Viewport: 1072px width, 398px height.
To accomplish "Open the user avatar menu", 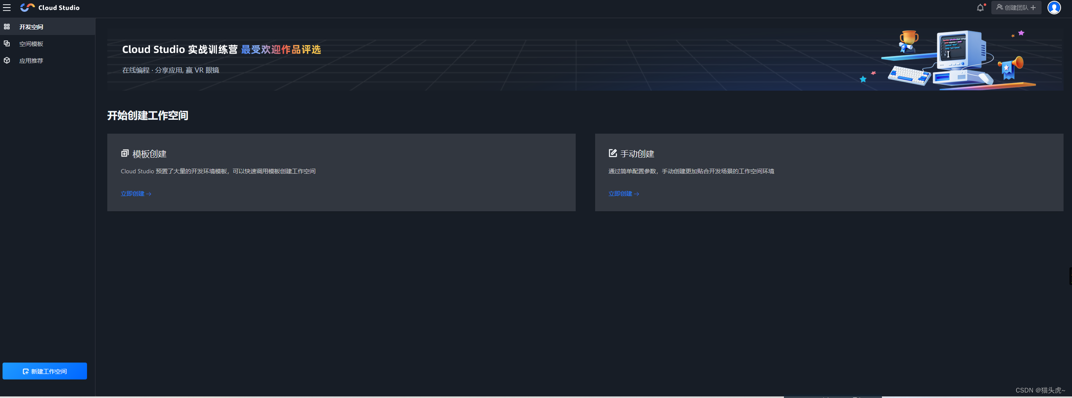I will click(x=1054, y=8).
